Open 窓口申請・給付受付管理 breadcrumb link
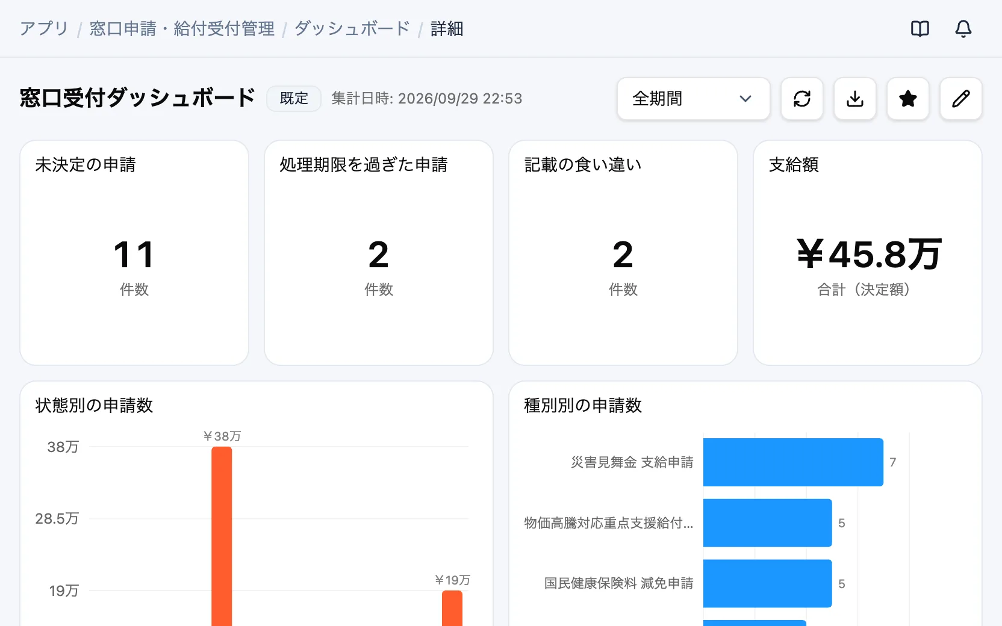 [x=182, y=29]
